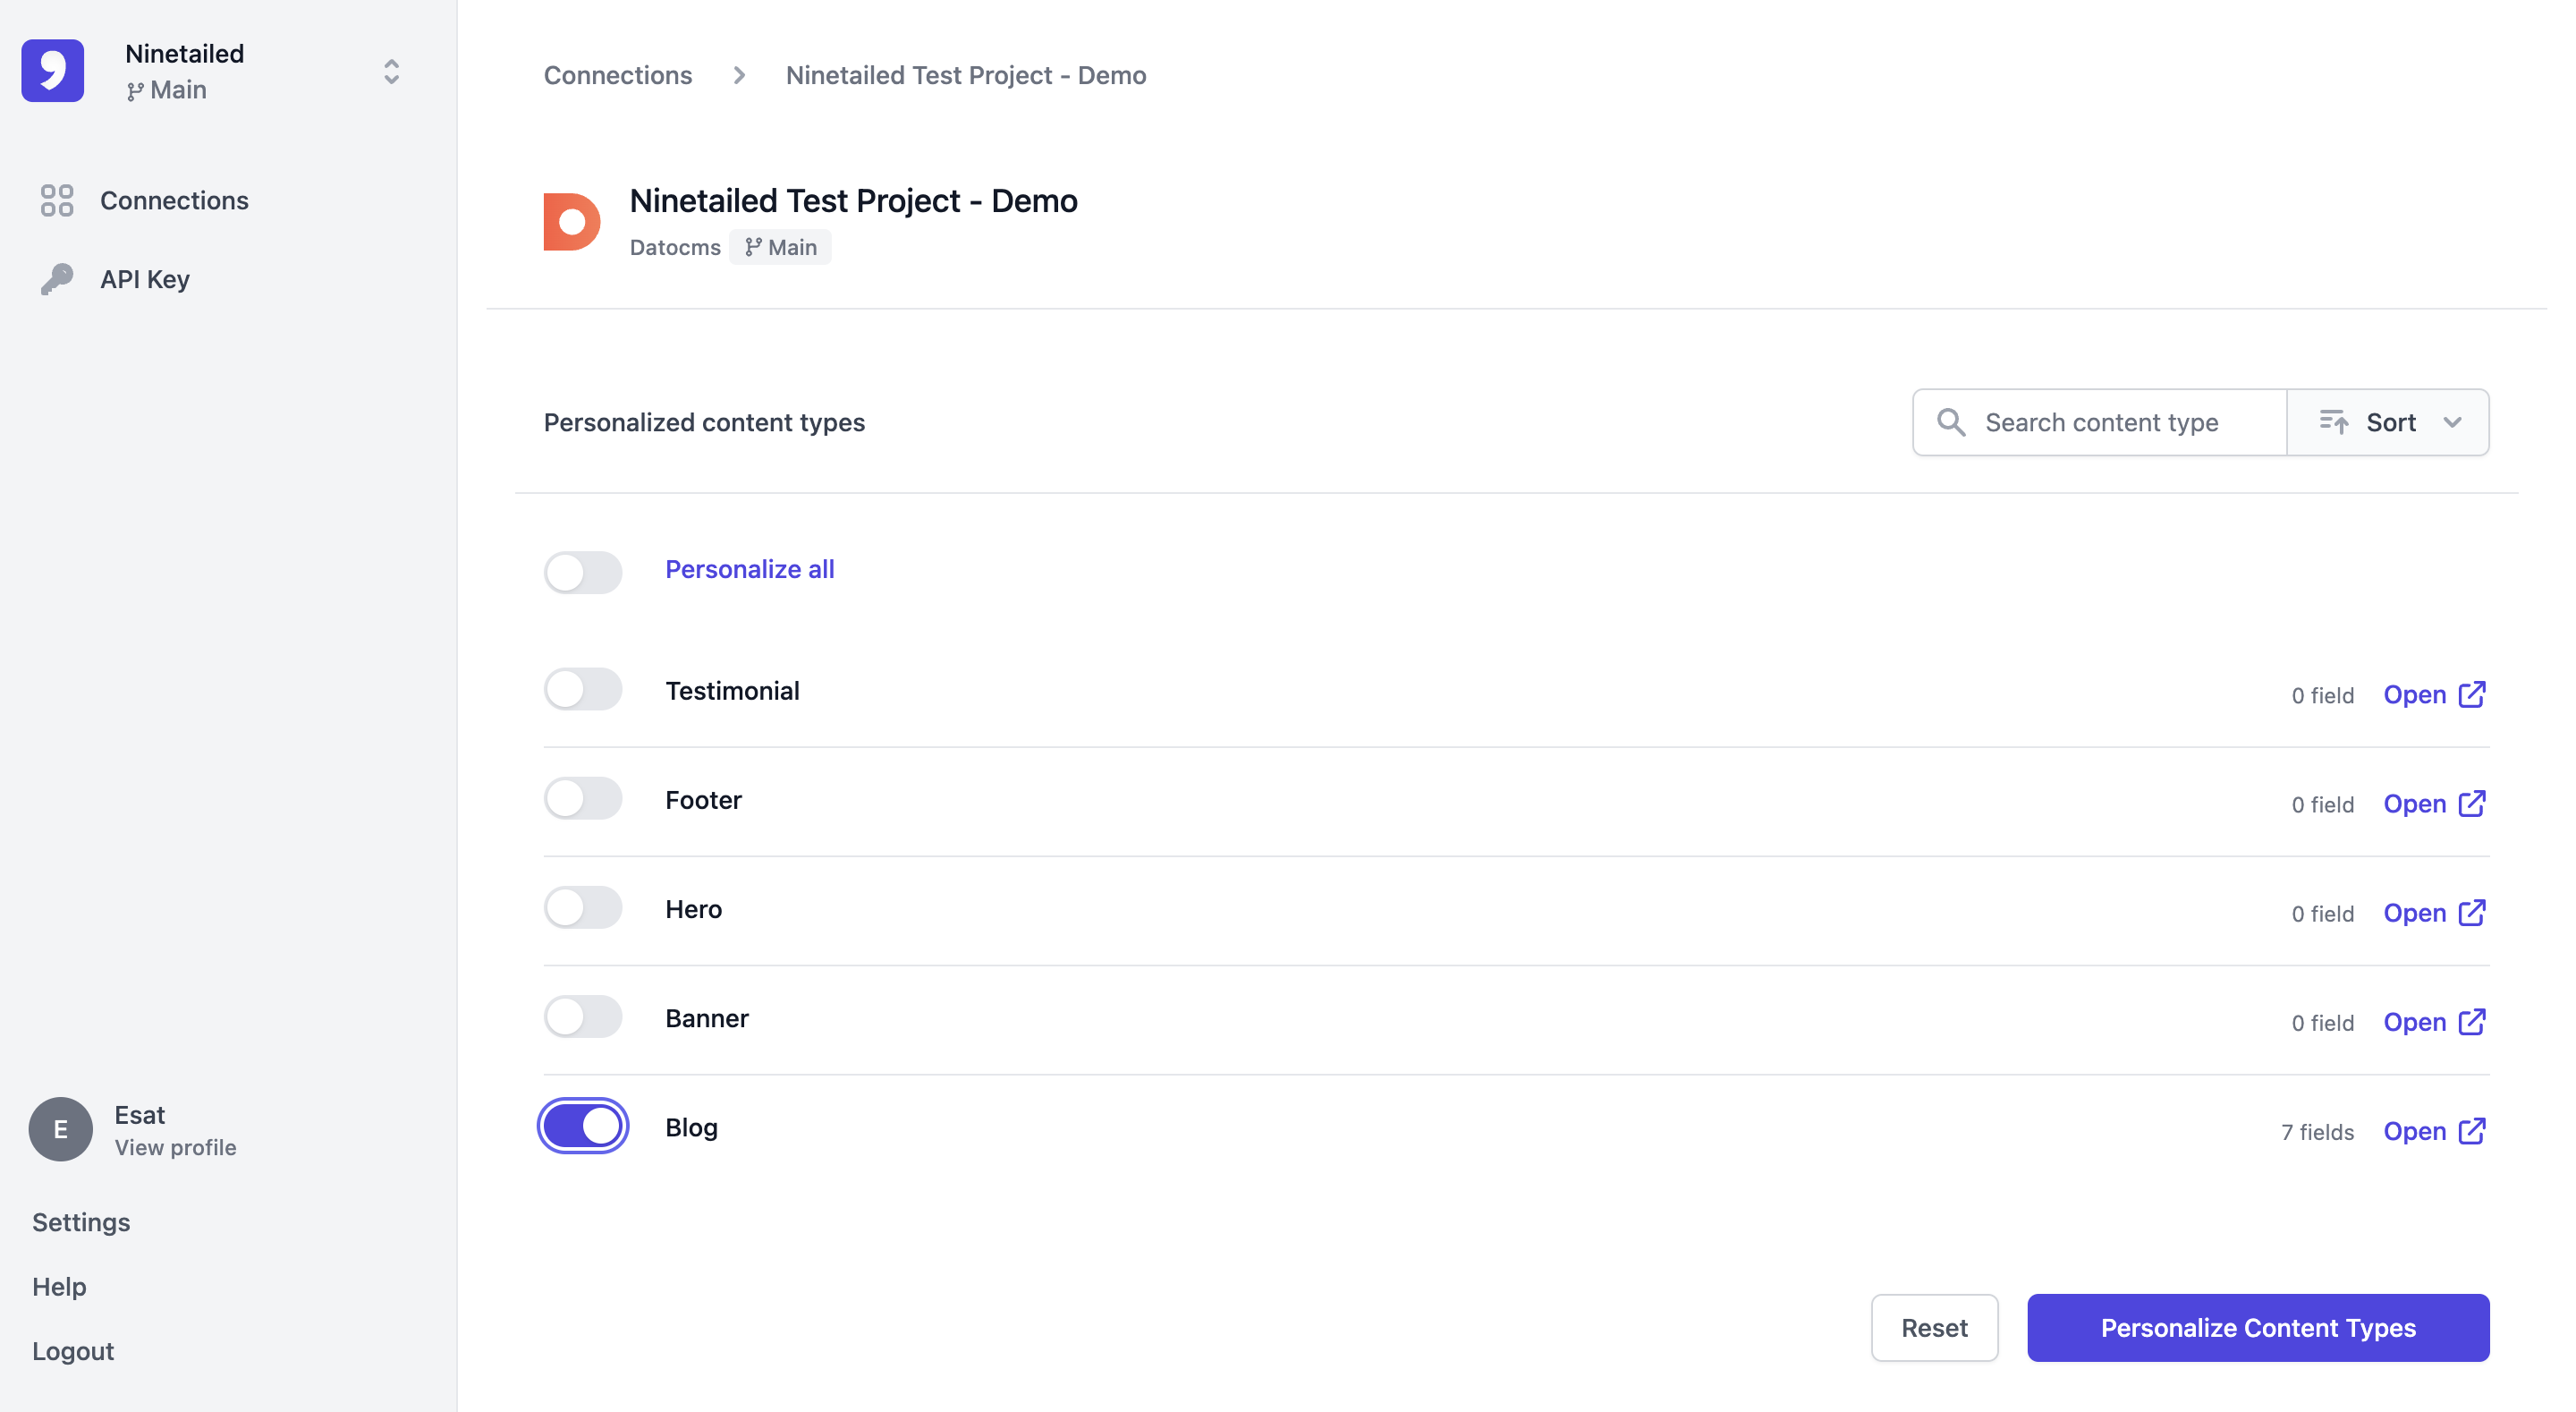Open the Blog content type link
Viewport: 2576px width, 1412px height.
[2435, 1131]
